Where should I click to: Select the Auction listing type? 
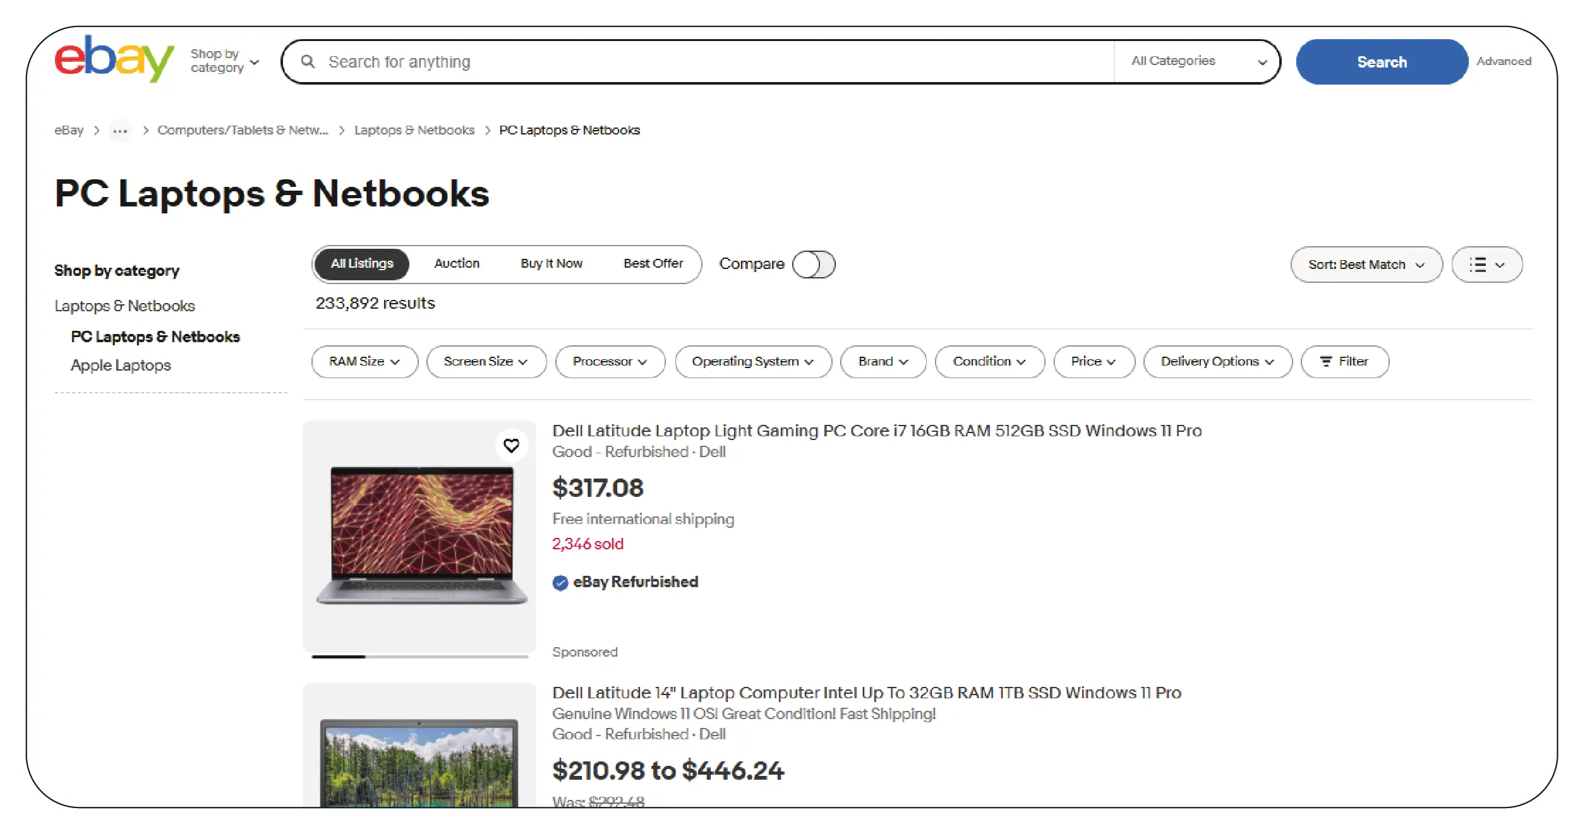point(457,264)
